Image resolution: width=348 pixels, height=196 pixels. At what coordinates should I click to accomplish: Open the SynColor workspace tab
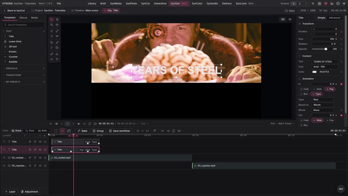(197, 3)
